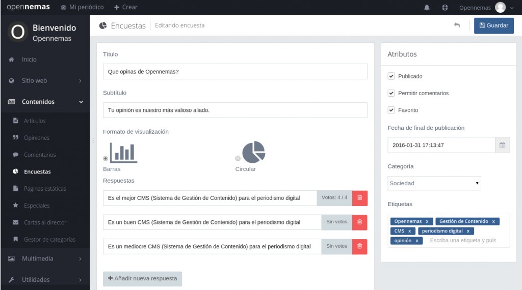Remove the opinión tag

(417, 241)
